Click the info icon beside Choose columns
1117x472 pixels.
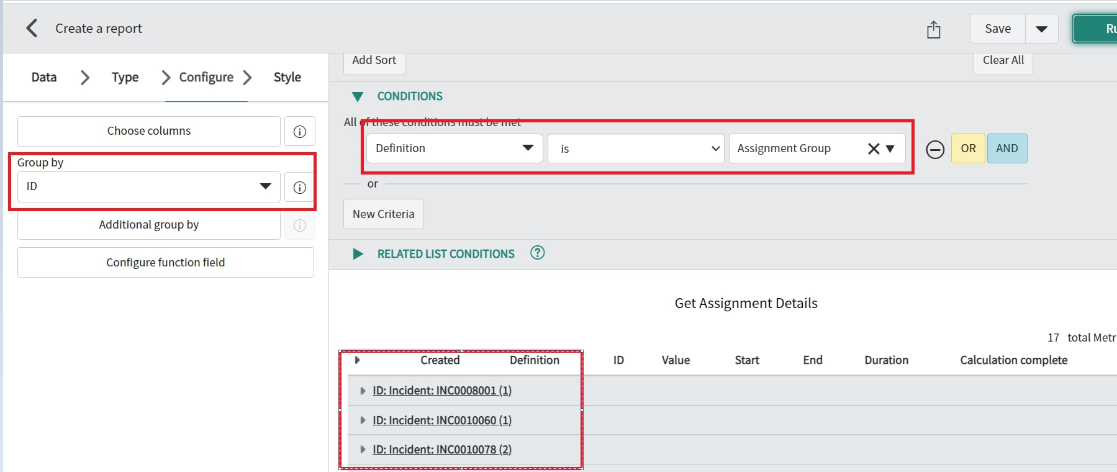tap(299, 131)
